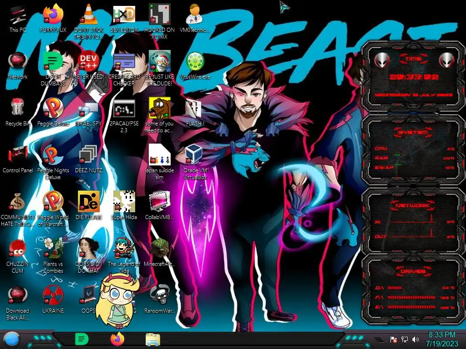Open the VM0Technic desktop icon
This screenshot has height=349, width=466.
click(195, 15)
